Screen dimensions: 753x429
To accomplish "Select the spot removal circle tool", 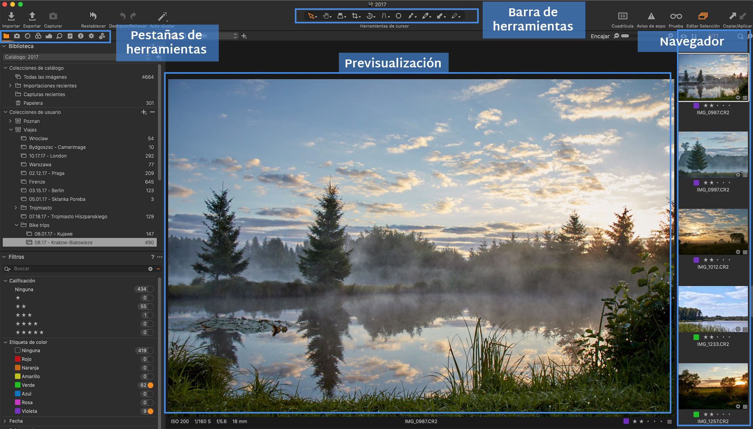I will pos(399,16).
